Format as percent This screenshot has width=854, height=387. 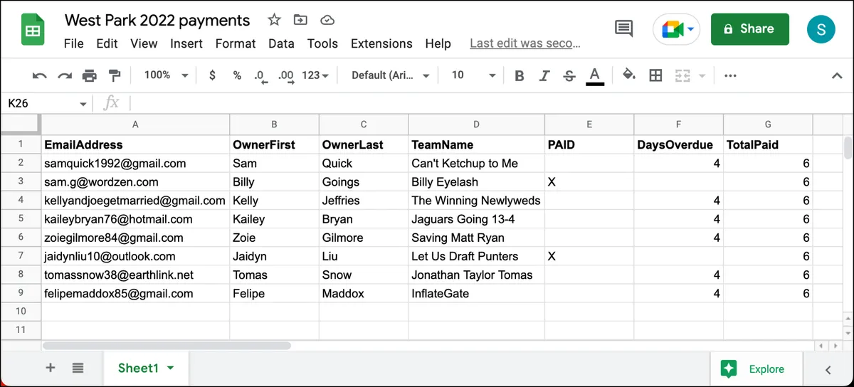[237, 75]
